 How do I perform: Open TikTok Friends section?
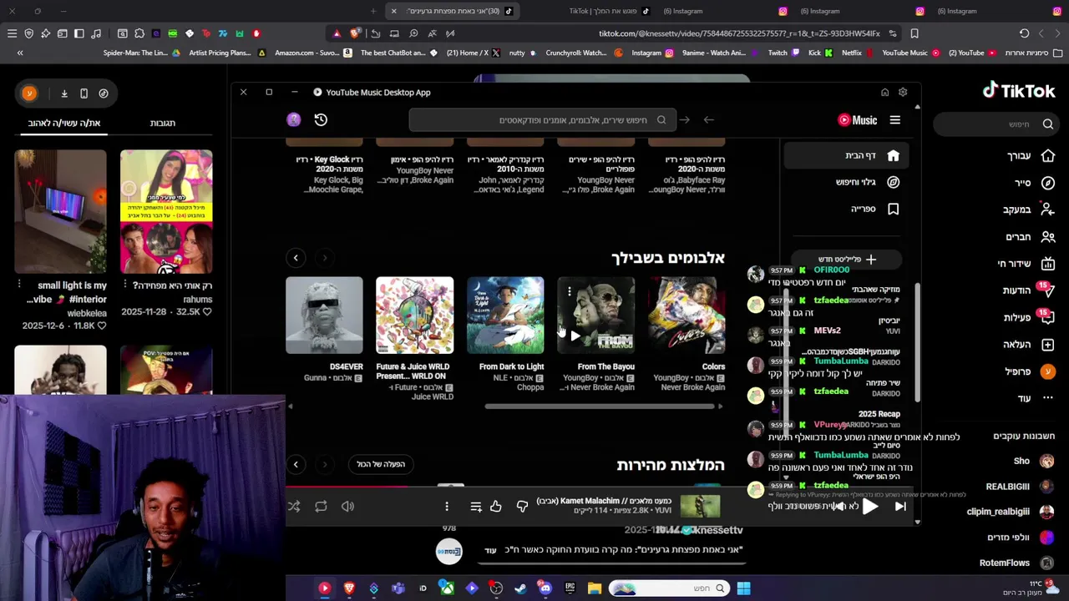click(x=1030, y=236)
